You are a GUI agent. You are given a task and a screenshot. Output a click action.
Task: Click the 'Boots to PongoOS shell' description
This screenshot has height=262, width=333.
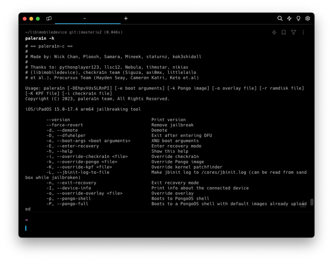(180, 198)
